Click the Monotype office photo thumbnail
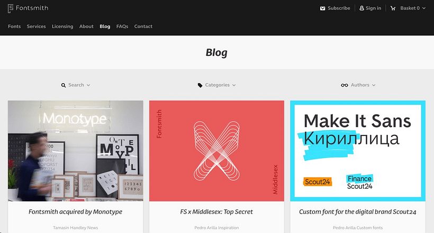The image size is (434, 233). pos(76,151)
